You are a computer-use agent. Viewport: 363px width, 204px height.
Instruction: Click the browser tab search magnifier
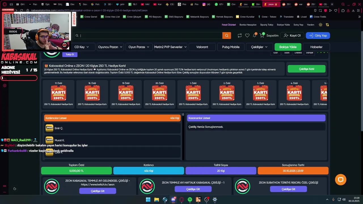coord(343,4)
